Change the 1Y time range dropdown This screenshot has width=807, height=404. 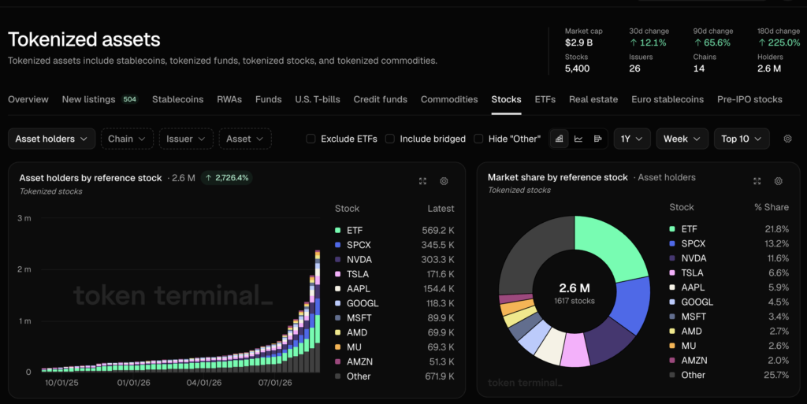pos(632,139)
